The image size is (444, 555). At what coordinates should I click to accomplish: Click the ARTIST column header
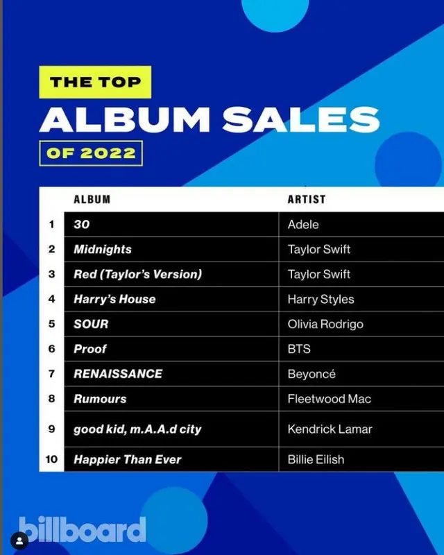307,200
